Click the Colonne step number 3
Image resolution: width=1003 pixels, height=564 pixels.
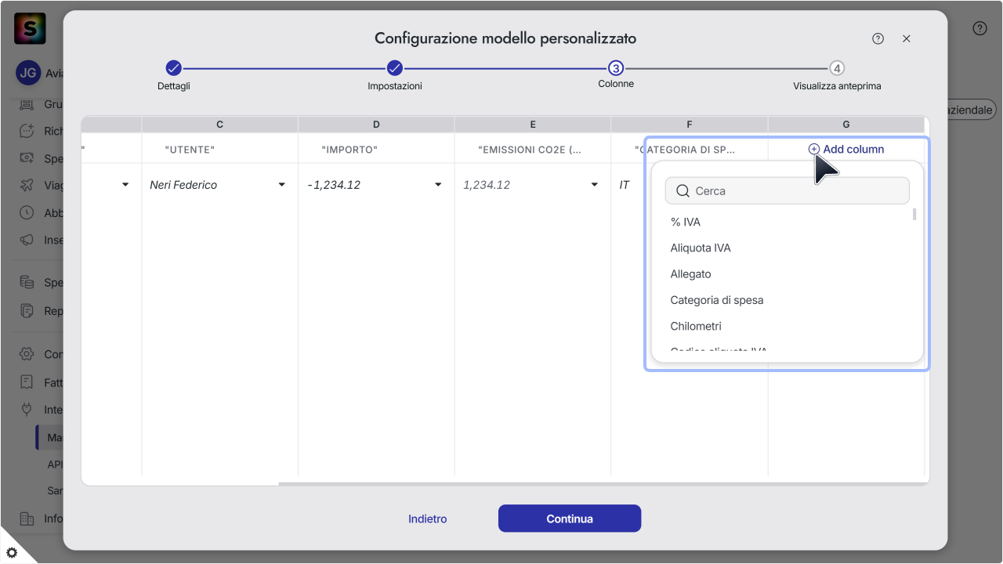[x=616, y=68]
